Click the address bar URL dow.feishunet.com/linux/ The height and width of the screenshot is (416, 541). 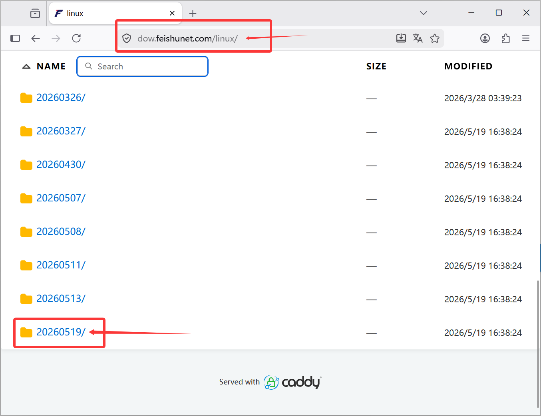(x=187, y=38)
